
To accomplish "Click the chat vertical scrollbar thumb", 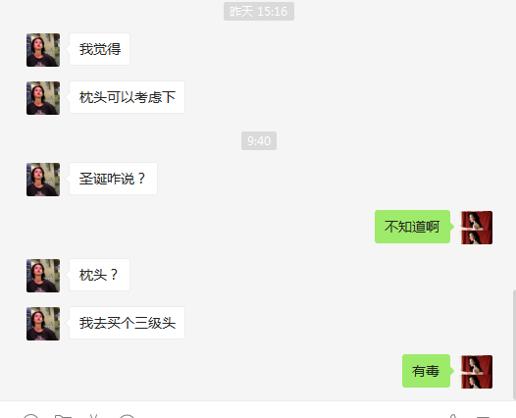I will tap(514, 344).
